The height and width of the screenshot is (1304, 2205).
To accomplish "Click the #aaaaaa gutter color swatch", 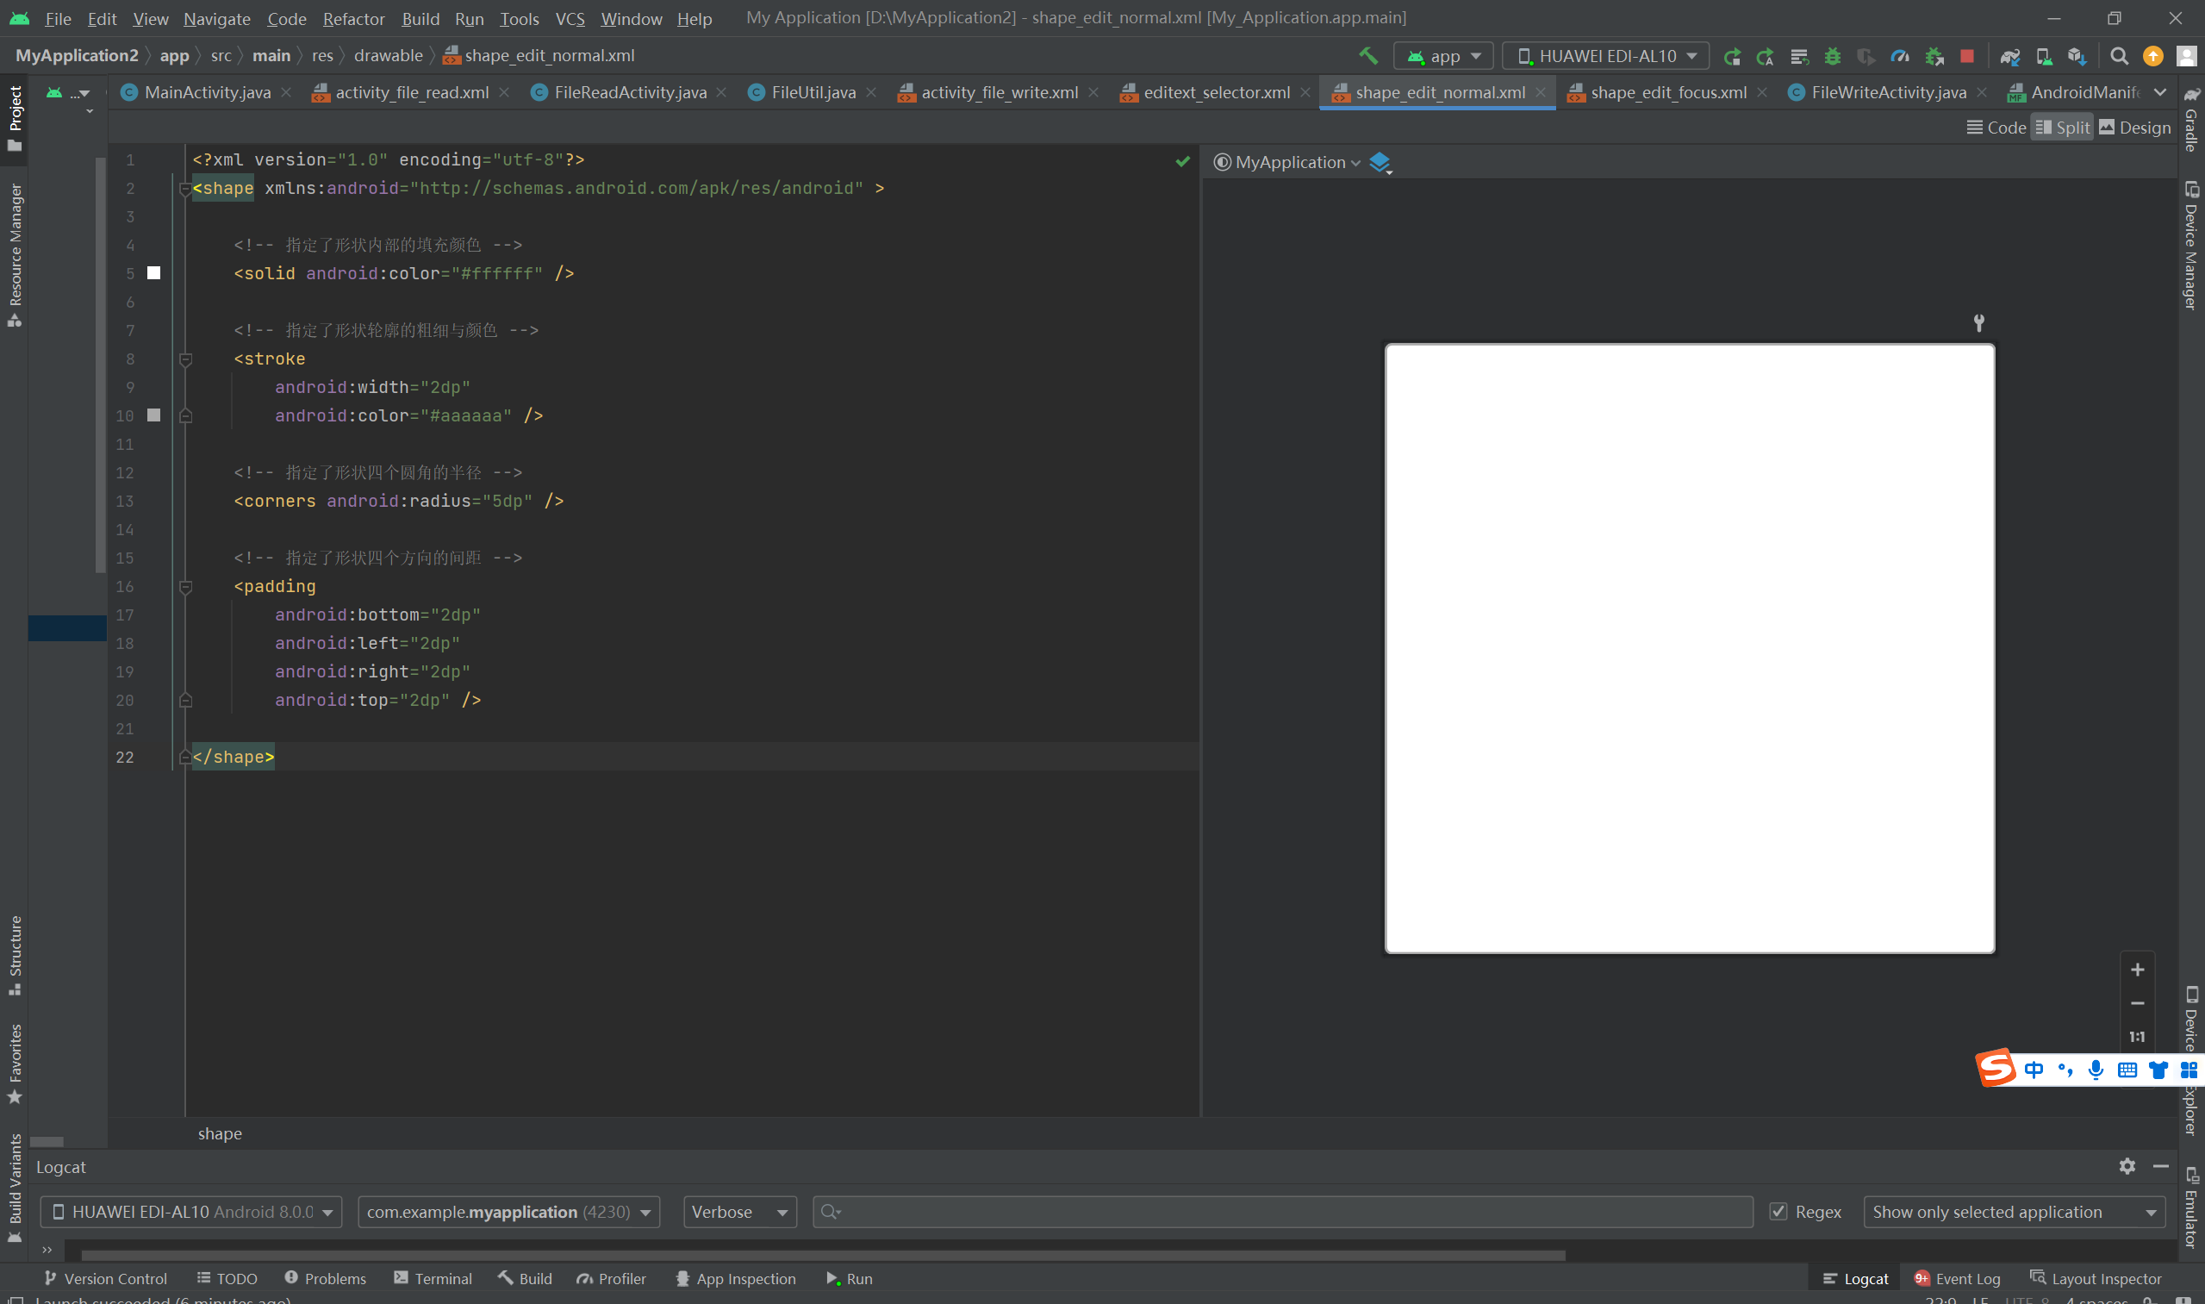I will tap(153, 415).
